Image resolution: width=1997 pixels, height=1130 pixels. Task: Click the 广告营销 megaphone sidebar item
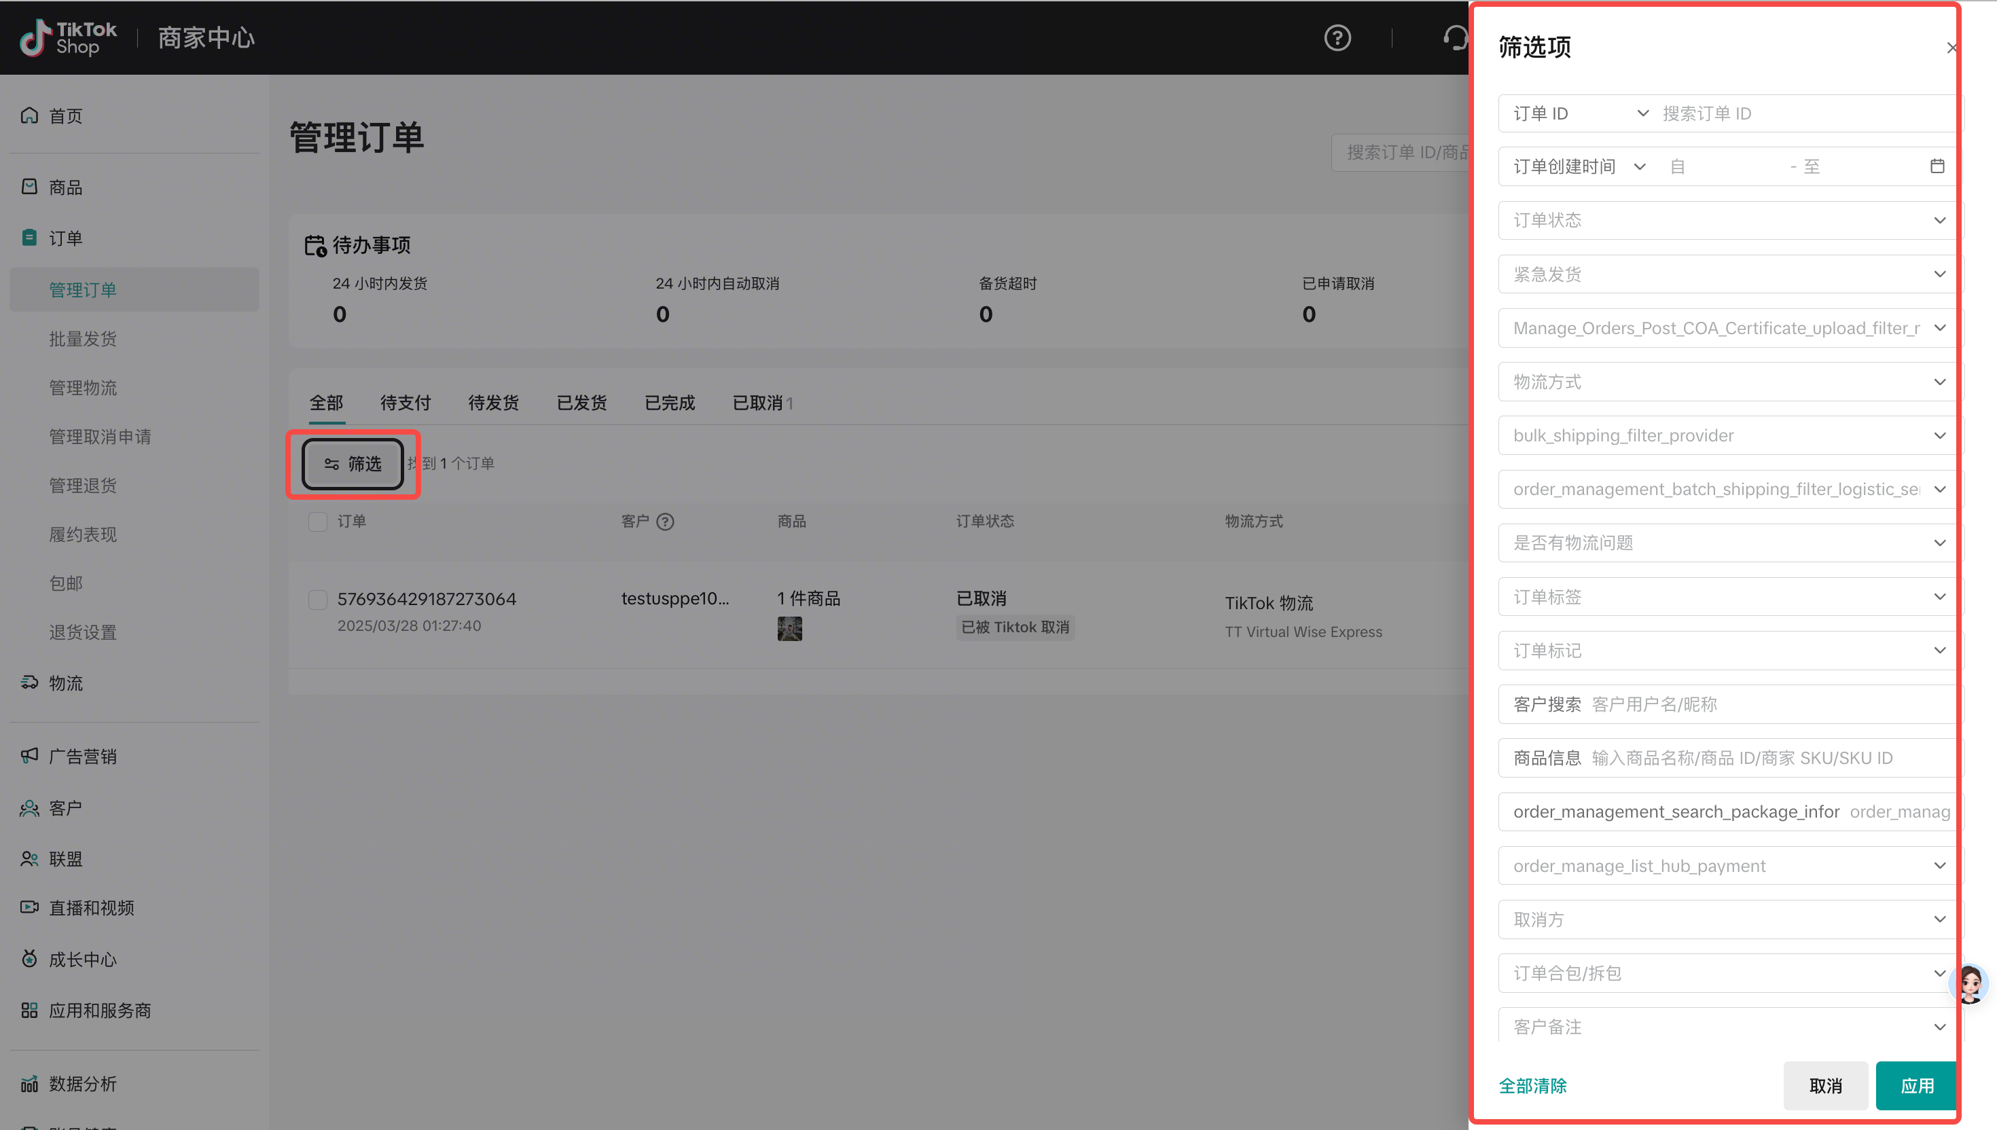click(82, 756)
